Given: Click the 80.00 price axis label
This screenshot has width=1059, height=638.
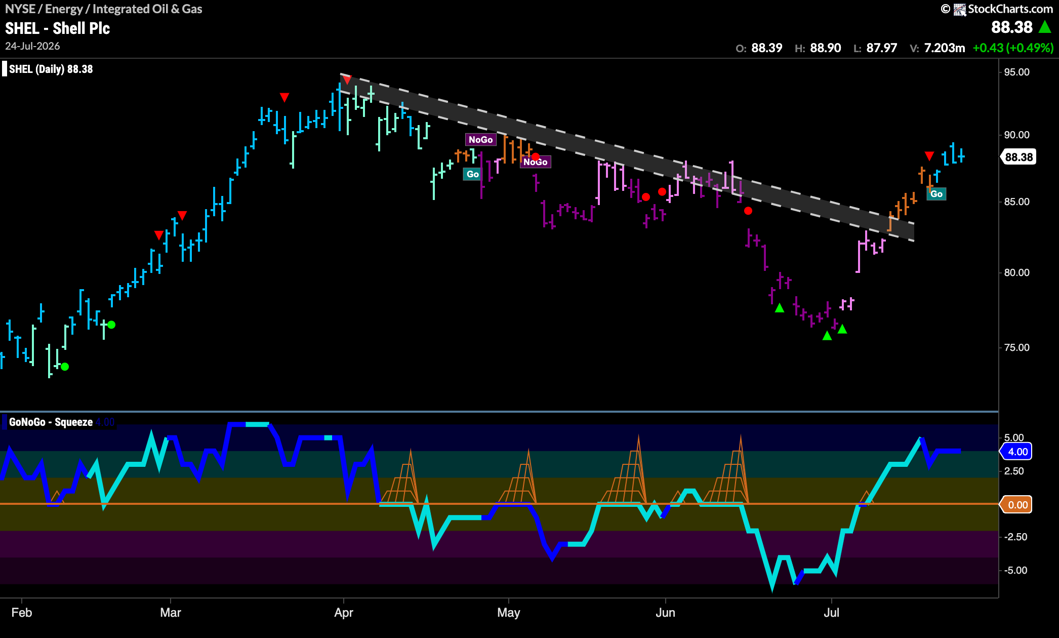Looking at the screenshot, I should (1016, 272).
